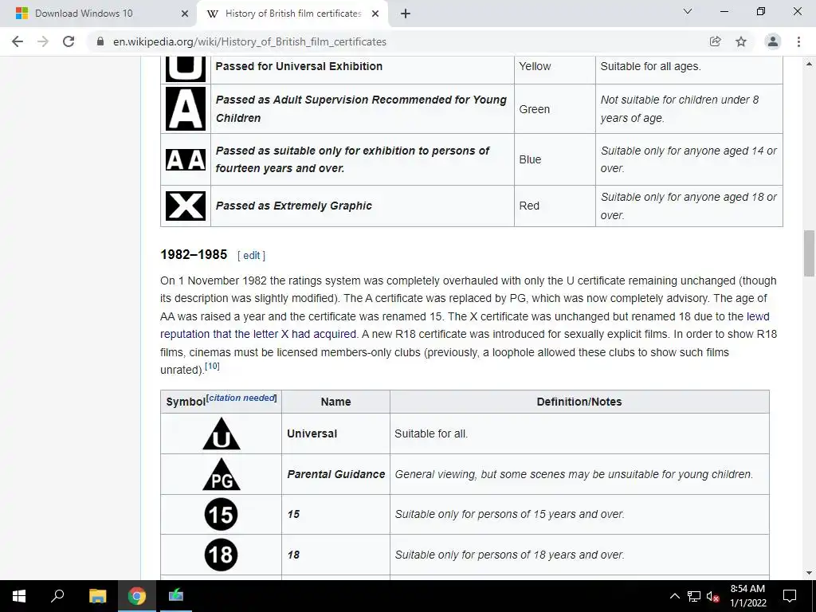Viewport: 816px width, 612px height.
Task: Share this page using the share icon
Action: tap(715, 41)
